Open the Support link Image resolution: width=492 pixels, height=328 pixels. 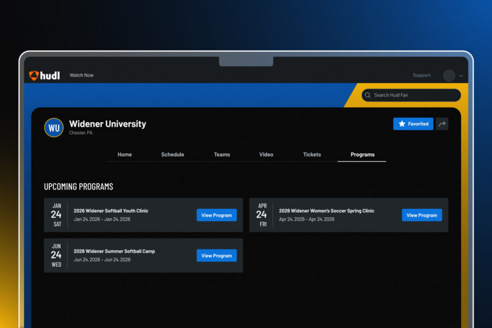pyautogui.click(x=421, y=75)
